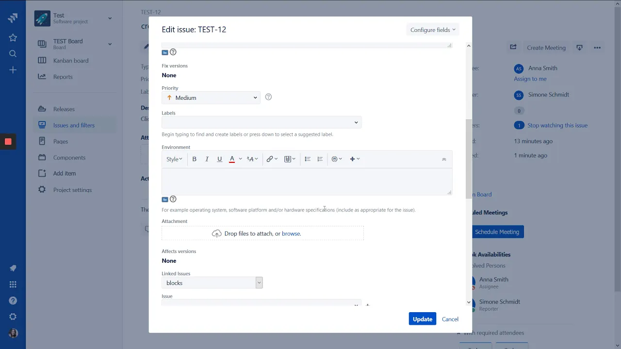Click the export icon next to Create Meeting
Viewport: 621px width, 349px height.
(x=579, y=48)
